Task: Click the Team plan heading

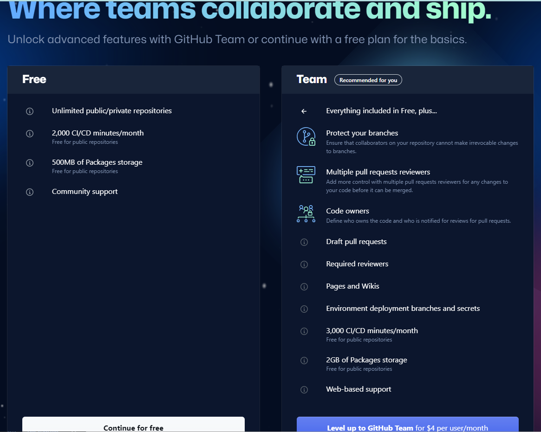Action: [x=312, y=79]
